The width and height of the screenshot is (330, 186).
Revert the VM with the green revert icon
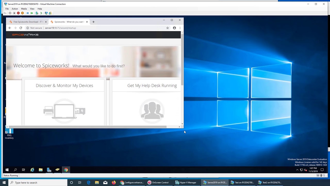[x=41, y=13]
